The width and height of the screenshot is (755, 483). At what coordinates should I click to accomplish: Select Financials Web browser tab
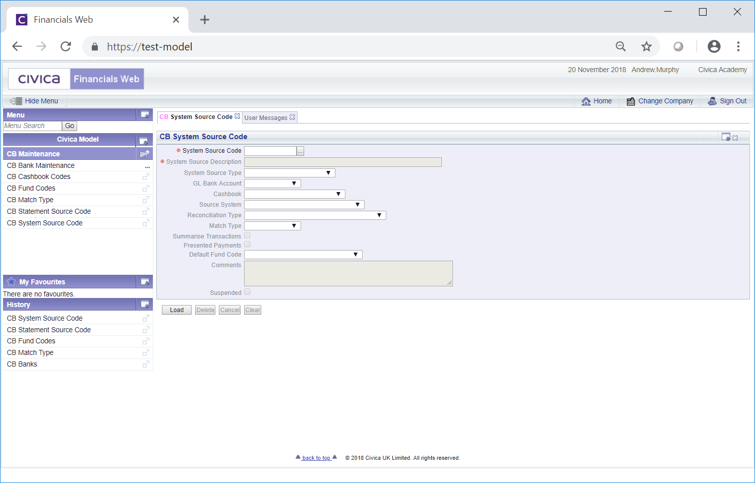point(97,20)
